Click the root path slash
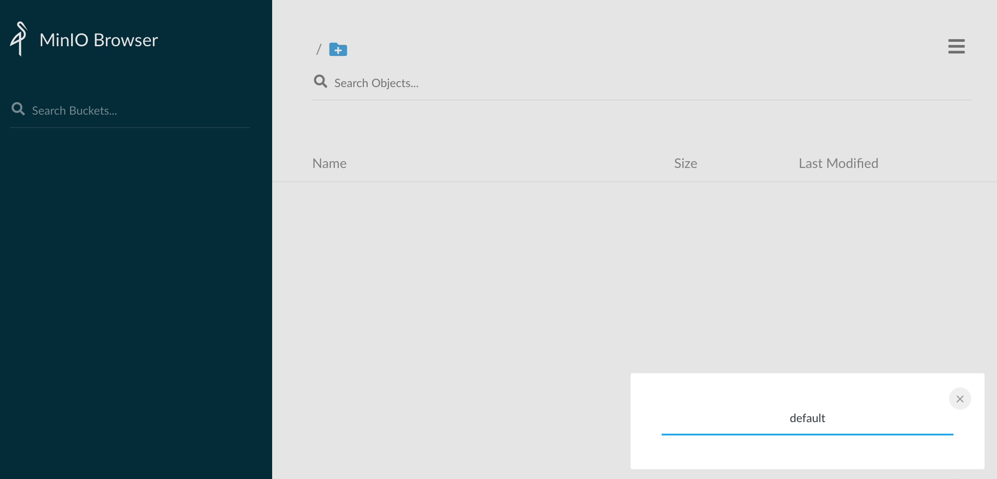The image size is (997, 479). (x=318, y=49)
